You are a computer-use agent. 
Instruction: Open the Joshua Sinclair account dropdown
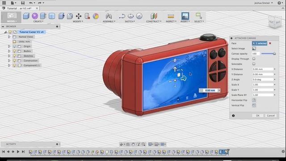[263, 3]
